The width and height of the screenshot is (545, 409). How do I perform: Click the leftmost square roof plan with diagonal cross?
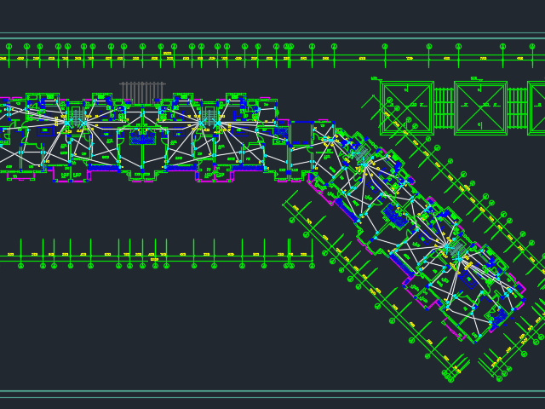(407, 108)
